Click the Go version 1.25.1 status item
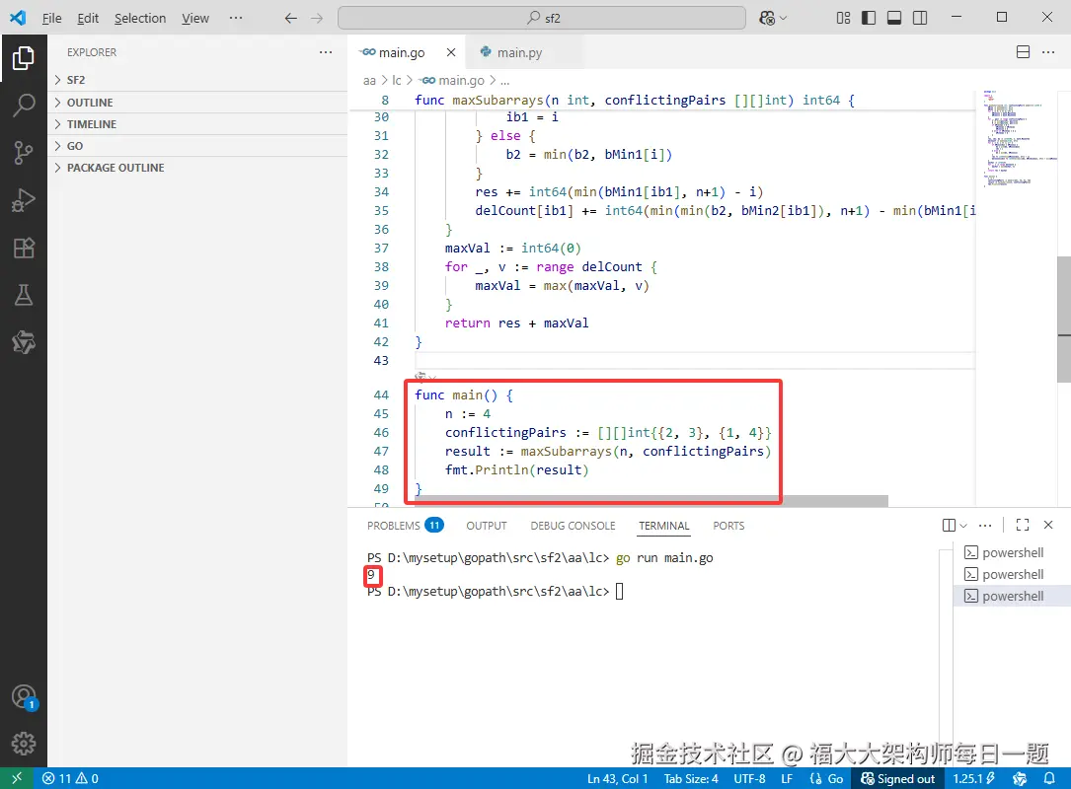 pos(974,778)
